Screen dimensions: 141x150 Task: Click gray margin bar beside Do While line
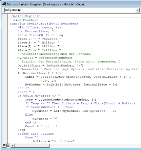click(x=5, y=96)
